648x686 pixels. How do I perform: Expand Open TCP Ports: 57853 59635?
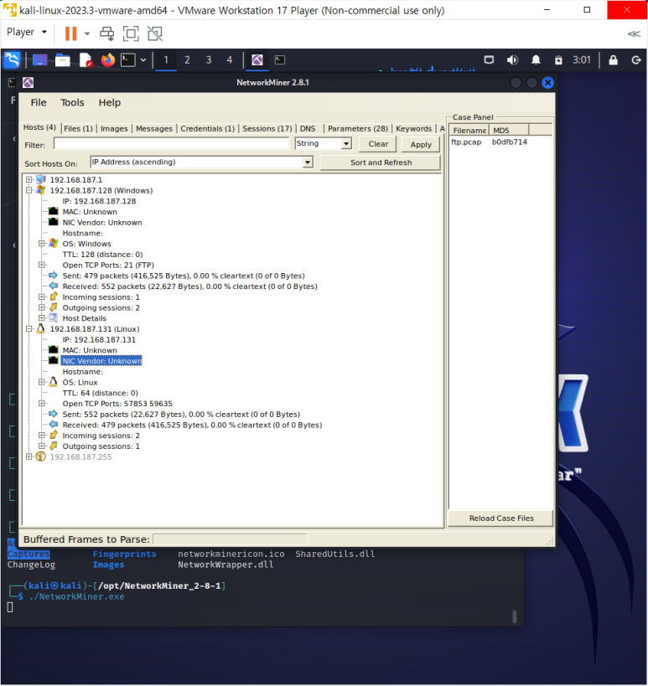[42, 404]
